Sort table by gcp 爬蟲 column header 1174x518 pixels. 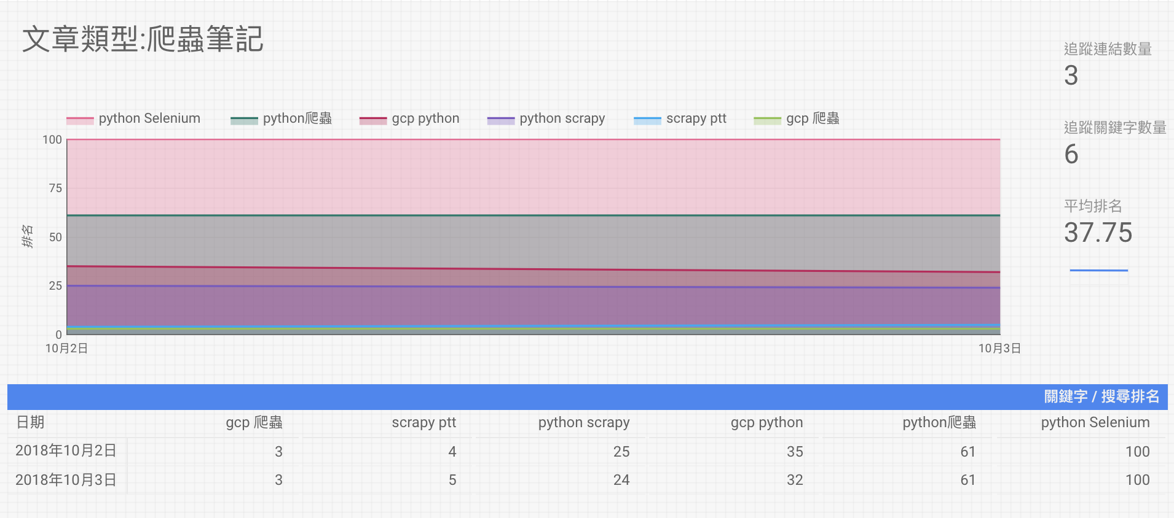click(x=254, y=422)
